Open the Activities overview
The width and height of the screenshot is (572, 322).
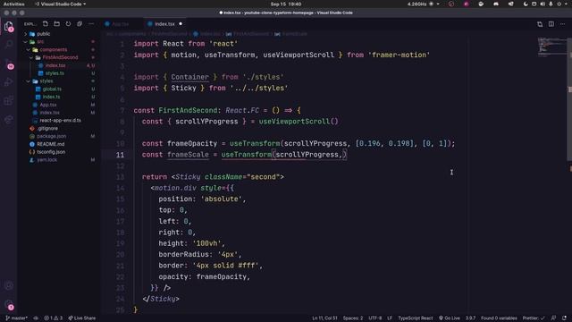click(14, 4)
